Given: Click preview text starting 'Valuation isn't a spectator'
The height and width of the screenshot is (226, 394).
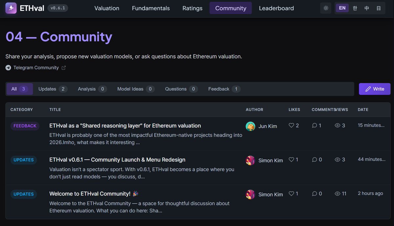Looking at the screenshot, I should [x=142, y=173].
